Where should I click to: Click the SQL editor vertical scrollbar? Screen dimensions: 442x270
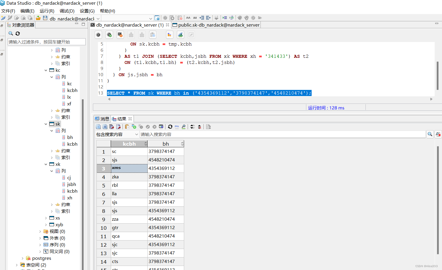438,75
